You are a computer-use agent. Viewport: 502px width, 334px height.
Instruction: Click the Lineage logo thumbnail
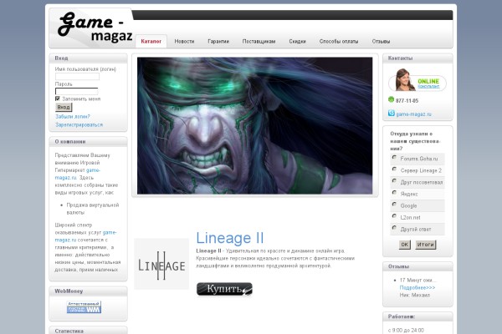161,264
